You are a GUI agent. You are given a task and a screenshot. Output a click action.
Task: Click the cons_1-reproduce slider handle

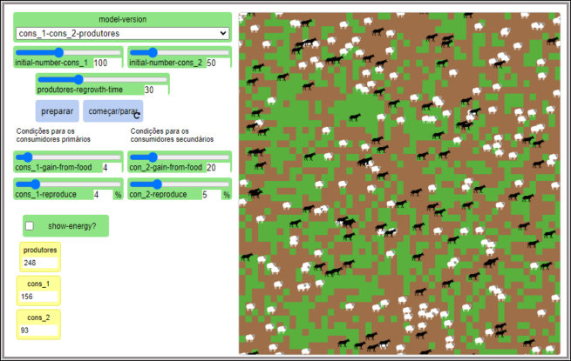(x=36, y=184)
